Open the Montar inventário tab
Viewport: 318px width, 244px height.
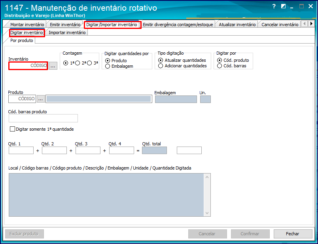(27, 25)
